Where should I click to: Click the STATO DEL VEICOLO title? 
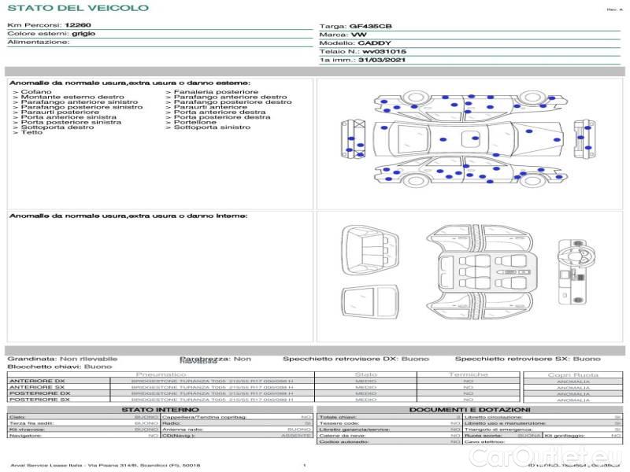click(78, 8)
